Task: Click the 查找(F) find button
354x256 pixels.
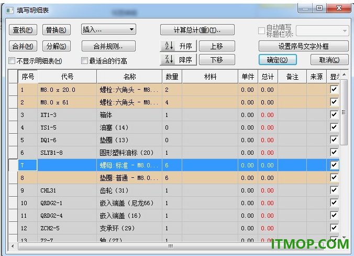Action: point(23,29)
